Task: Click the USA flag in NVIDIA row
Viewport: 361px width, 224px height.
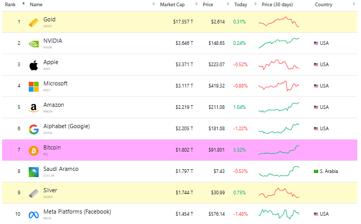Action: (x=316, y=43)
